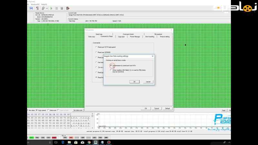258x145 pixels.
Task: Click the Default button in Task params
Action: point(167,108)
